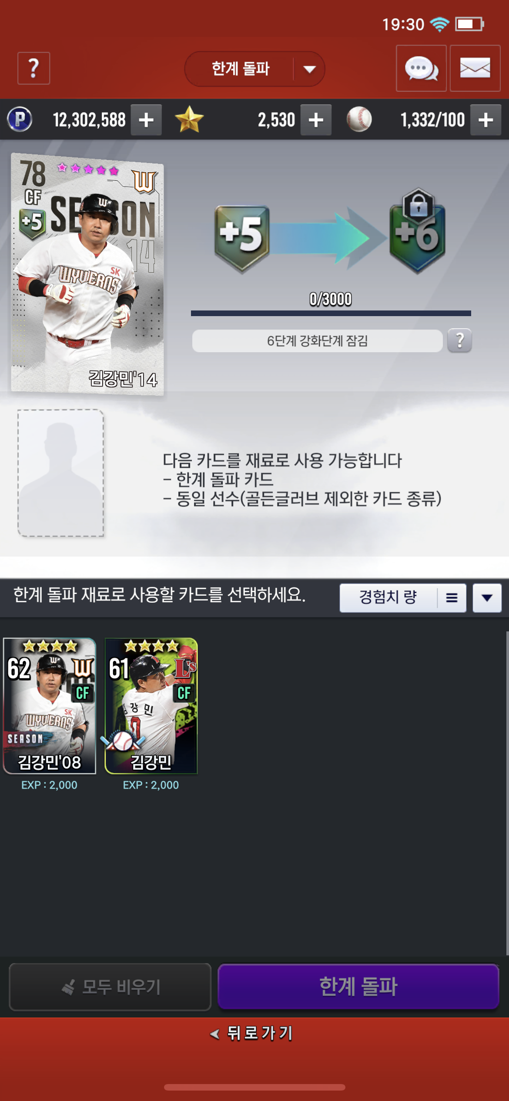Open the help question mark icon at top-left

(33, 68)
